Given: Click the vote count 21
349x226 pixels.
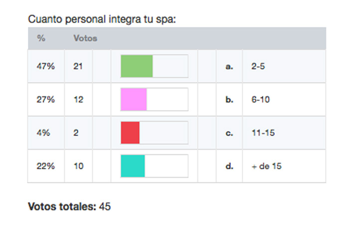Looking at the screenshot, I should tap(78, 66).
